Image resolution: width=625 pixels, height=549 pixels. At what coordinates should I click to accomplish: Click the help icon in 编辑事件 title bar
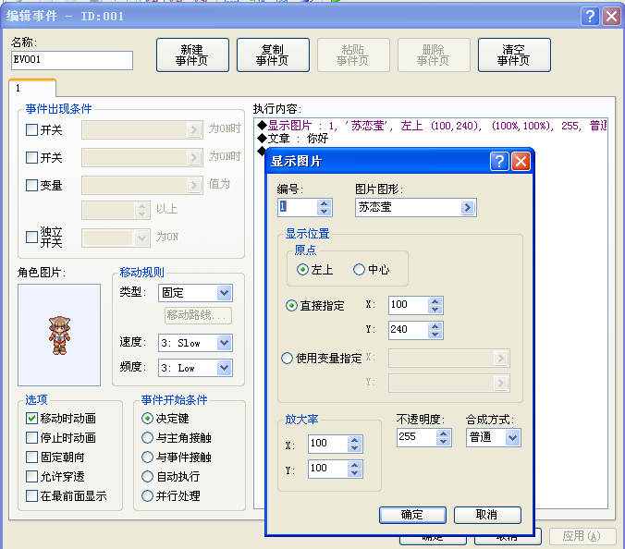click(x=590, y=17)
